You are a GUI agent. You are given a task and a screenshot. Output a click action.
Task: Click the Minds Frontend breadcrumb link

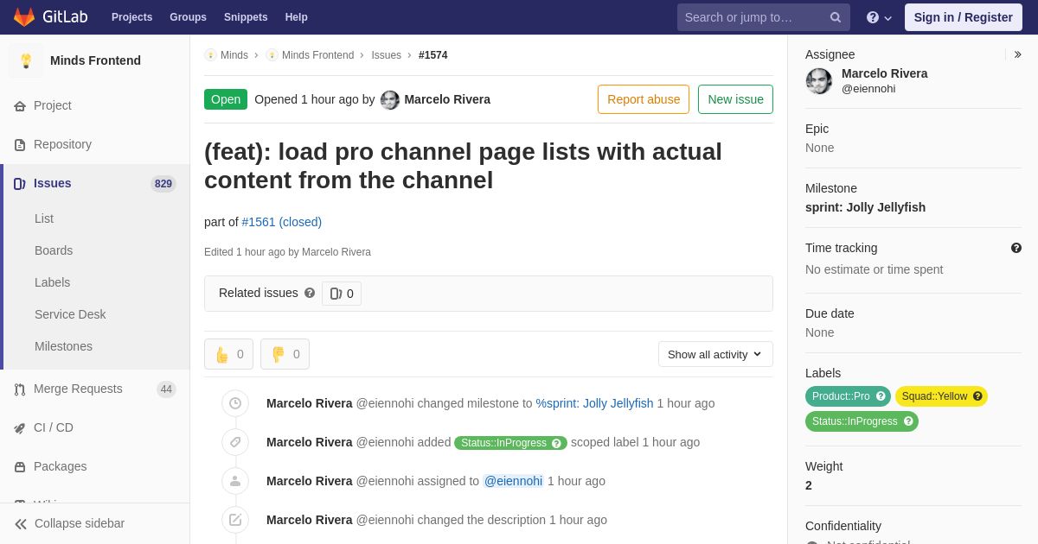(x=317, y=55)
